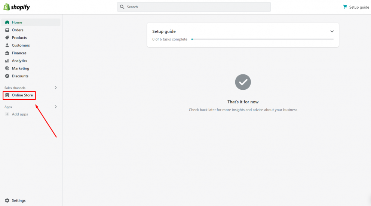Click the Home house icon
The width and height of the screenshot is (371, 206).
[7, 22]
